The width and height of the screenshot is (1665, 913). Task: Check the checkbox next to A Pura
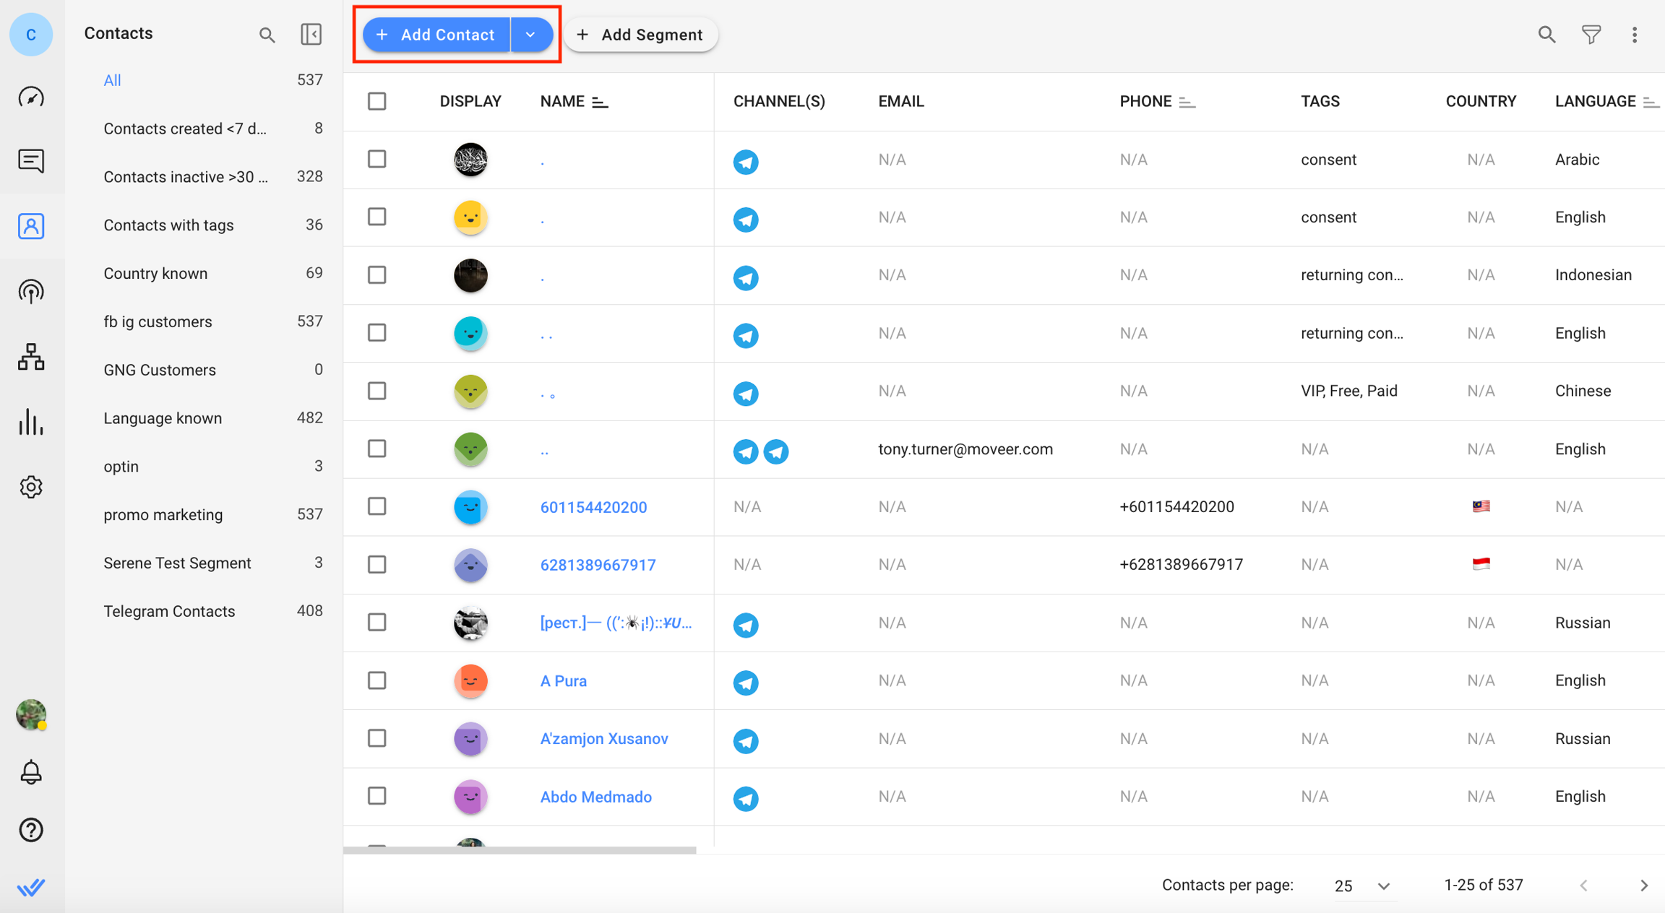click(x=377, y=680)
